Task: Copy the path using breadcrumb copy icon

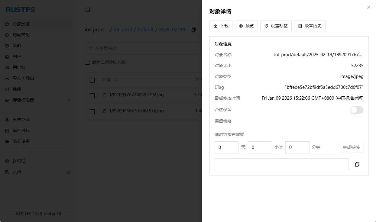Action: (194, 30)
